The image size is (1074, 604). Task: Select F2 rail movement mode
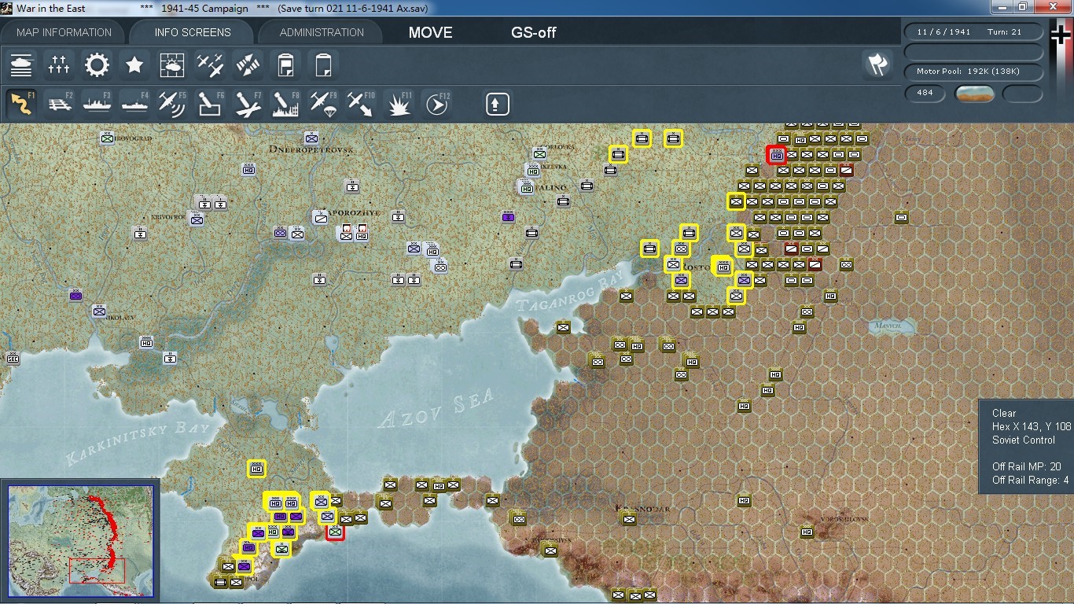[x=59, y=104]
